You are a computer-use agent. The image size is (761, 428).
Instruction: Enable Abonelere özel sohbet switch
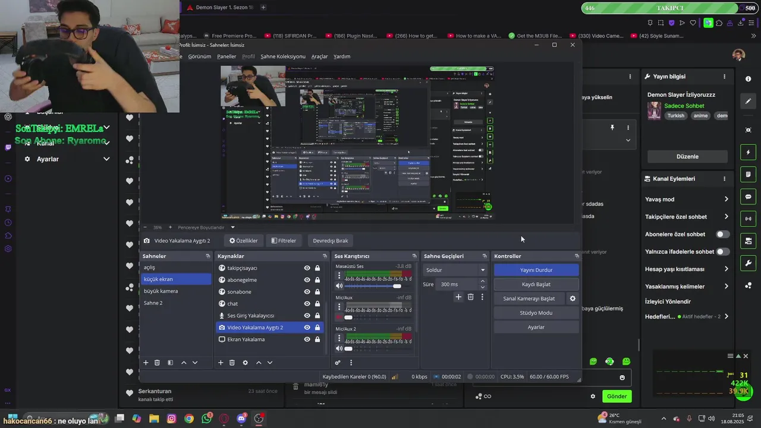pos(723,234)
